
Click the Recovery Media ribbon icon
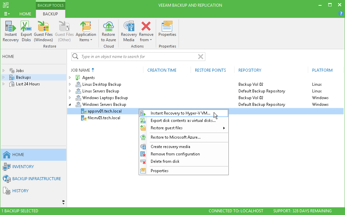pos(129,31)
